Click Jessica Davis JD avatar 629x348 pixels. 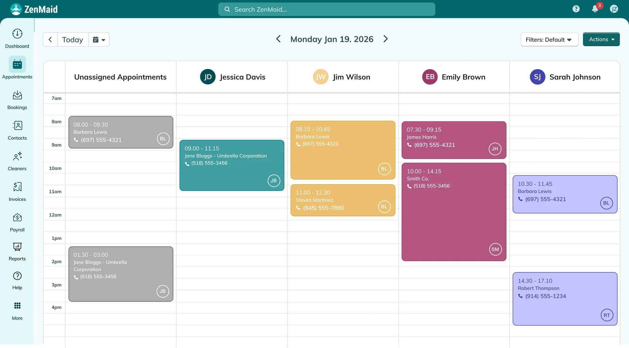click(x=208, y=77)
